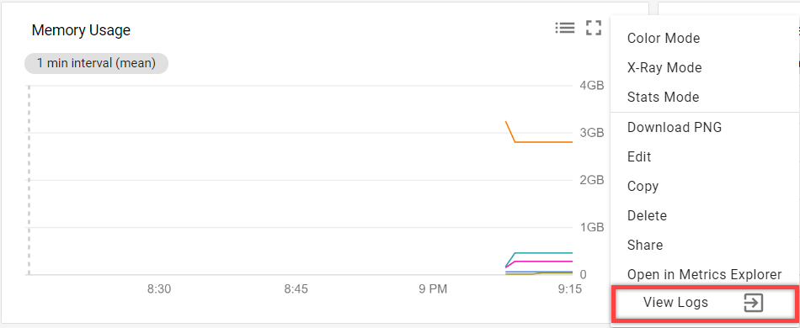Viewport: 800px width, 328px height.
Task: Click the teal memory line on chart
Action: 543,252
